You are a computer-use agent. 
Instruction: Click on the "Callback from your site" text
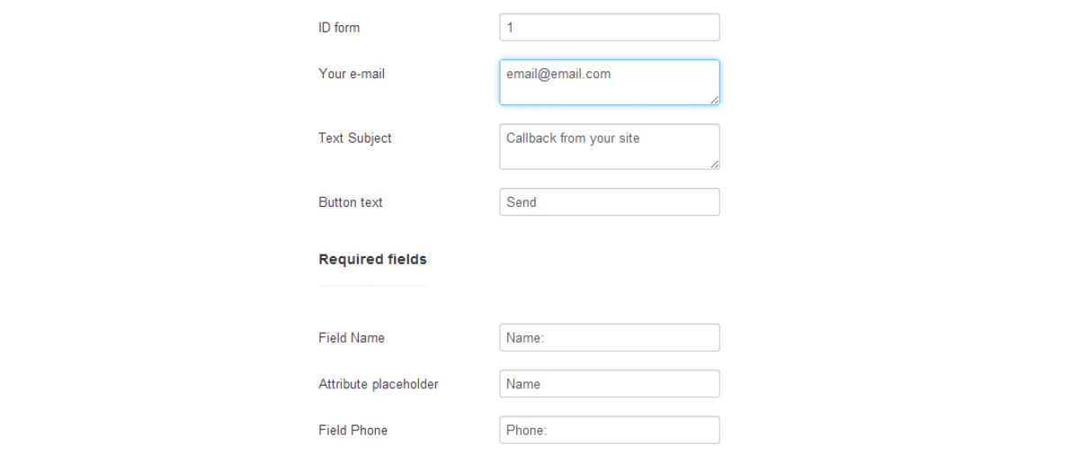(x=573, y=138)
